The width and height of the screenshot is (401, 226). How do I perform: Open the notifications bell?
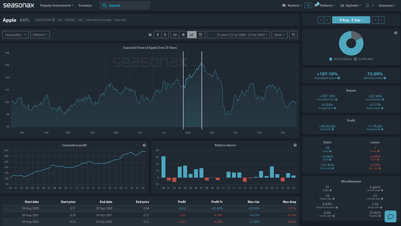tap(367, 5)
